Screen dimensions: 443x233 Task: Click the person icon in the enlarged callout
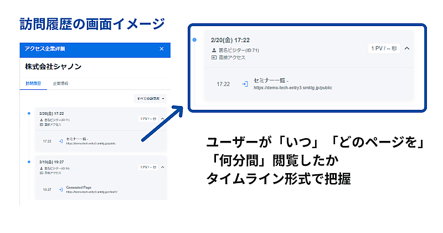(x=214, y=50)
